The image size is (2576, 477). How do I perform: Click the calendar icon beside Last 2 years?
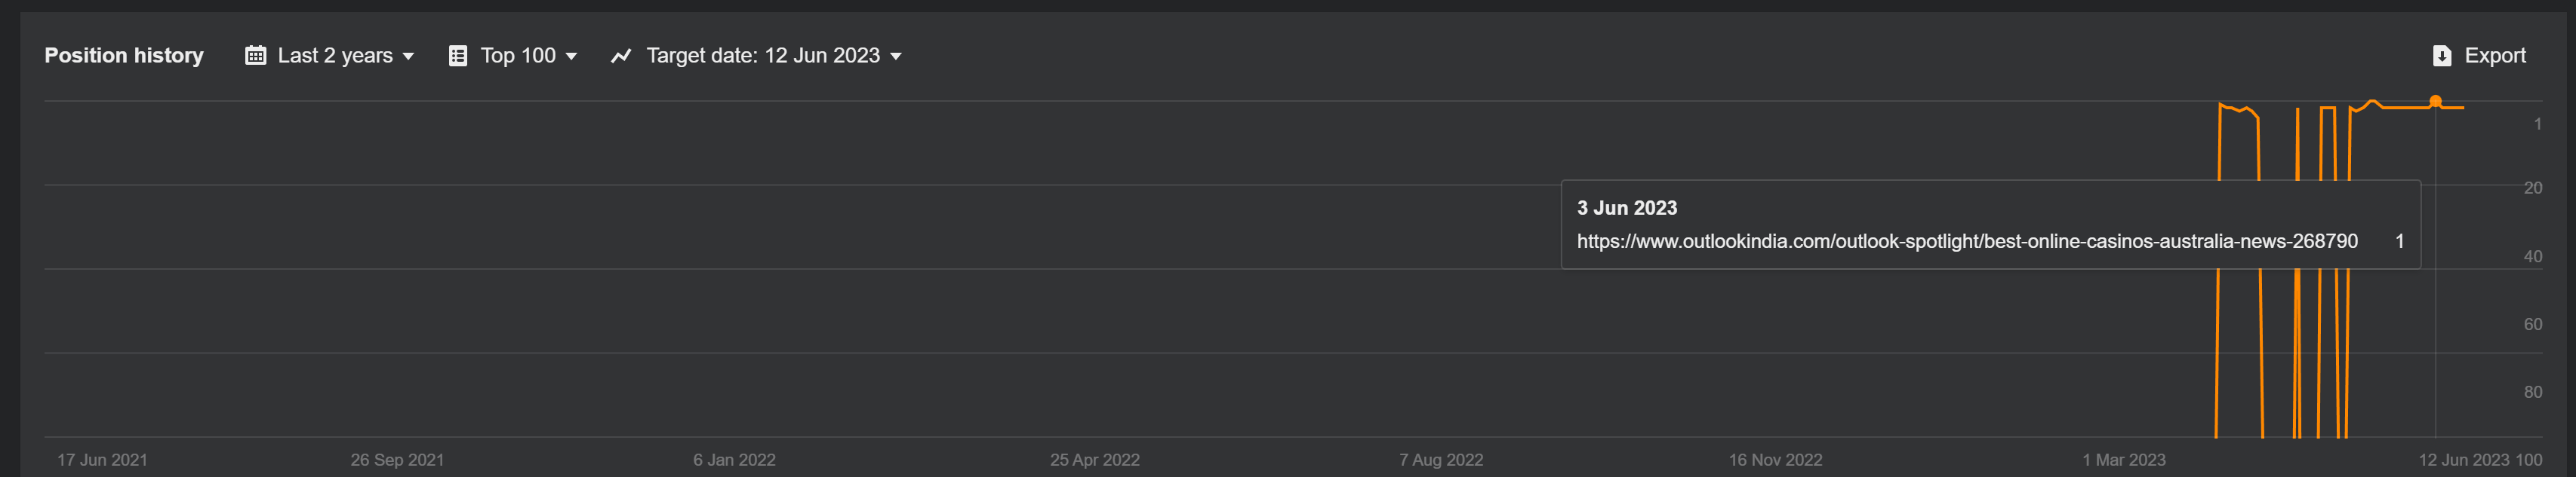click(x=256, y=56)
